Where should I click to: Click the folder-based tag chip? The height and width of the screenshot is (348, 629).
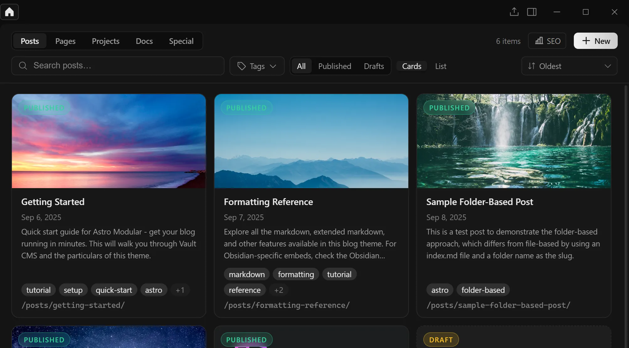[483, 290]
